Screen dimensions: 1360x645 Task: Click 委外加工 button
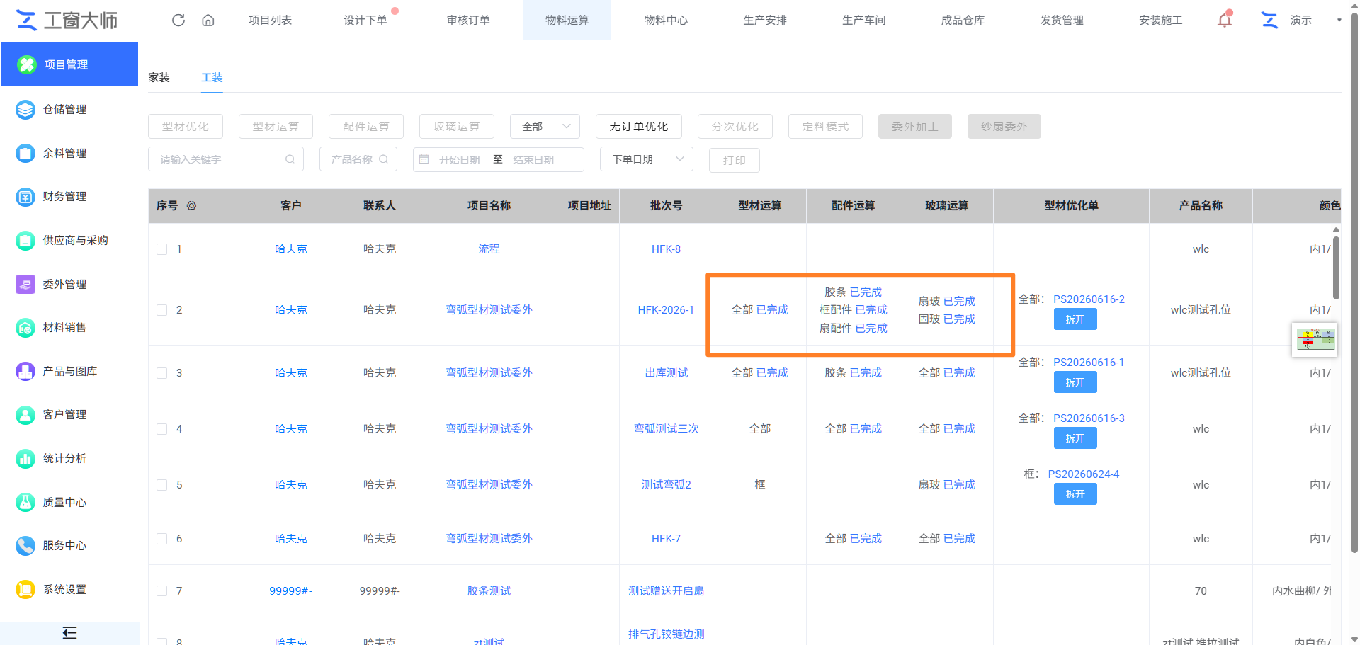(915, 127)
